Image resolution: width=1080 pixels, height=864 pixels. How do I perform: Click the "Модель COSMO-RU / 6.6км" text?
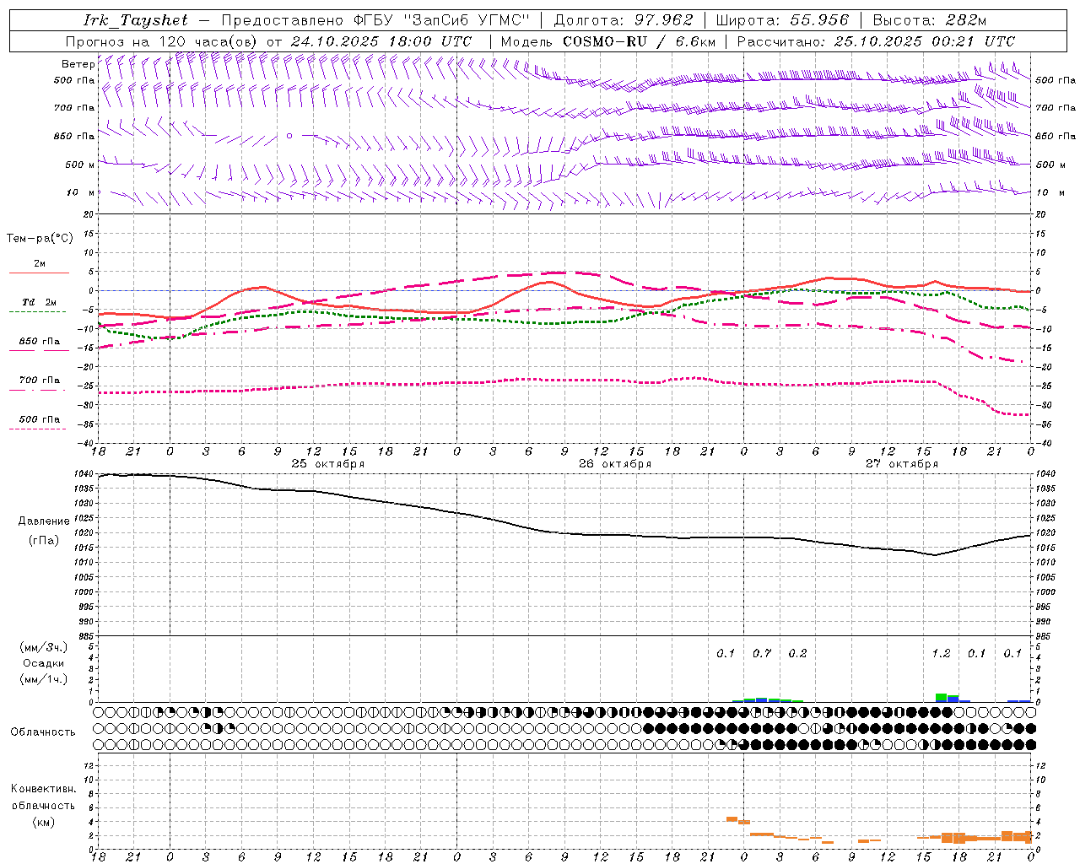(607, 41)
